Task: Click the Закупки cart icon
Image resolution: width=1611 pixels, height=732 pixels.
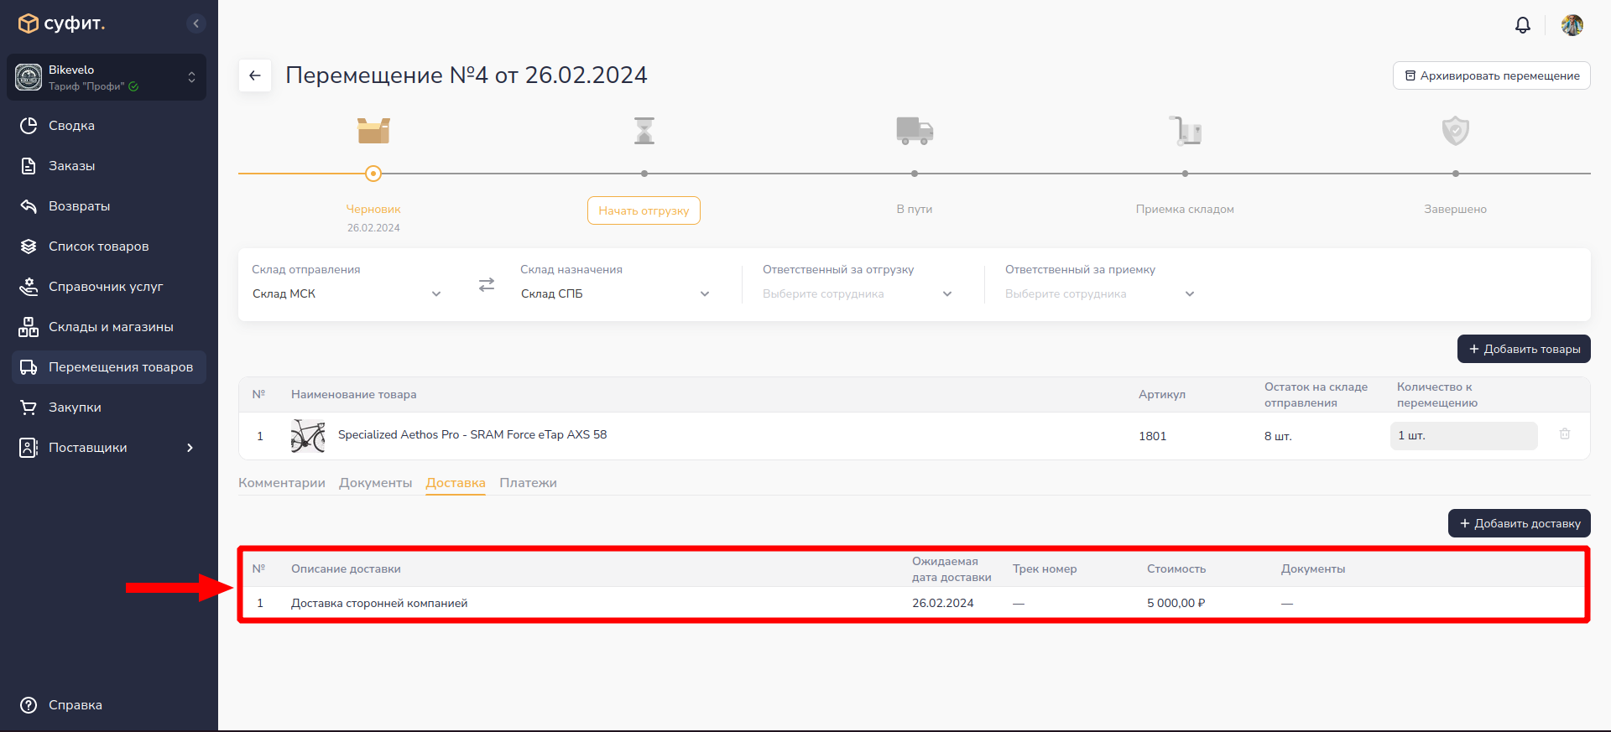Action: coord(29,408)
